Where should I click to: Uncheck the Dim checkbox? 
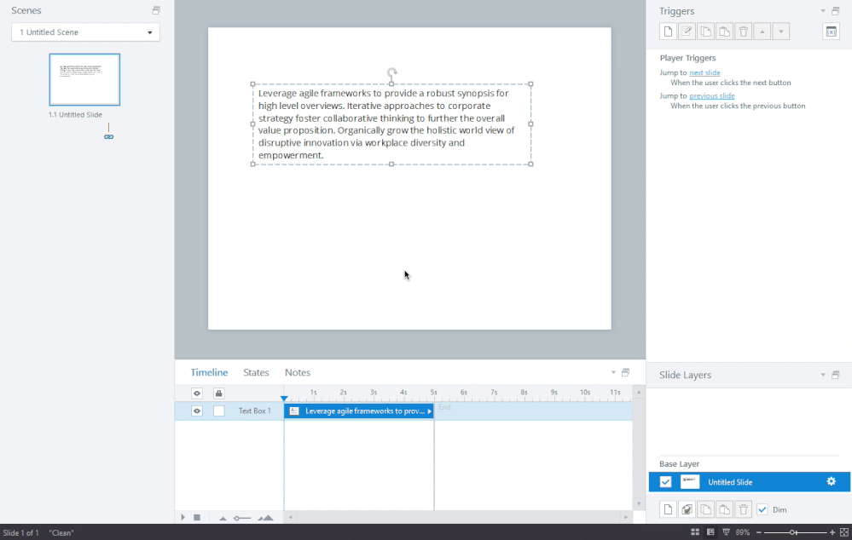click(x=762, y=509)
